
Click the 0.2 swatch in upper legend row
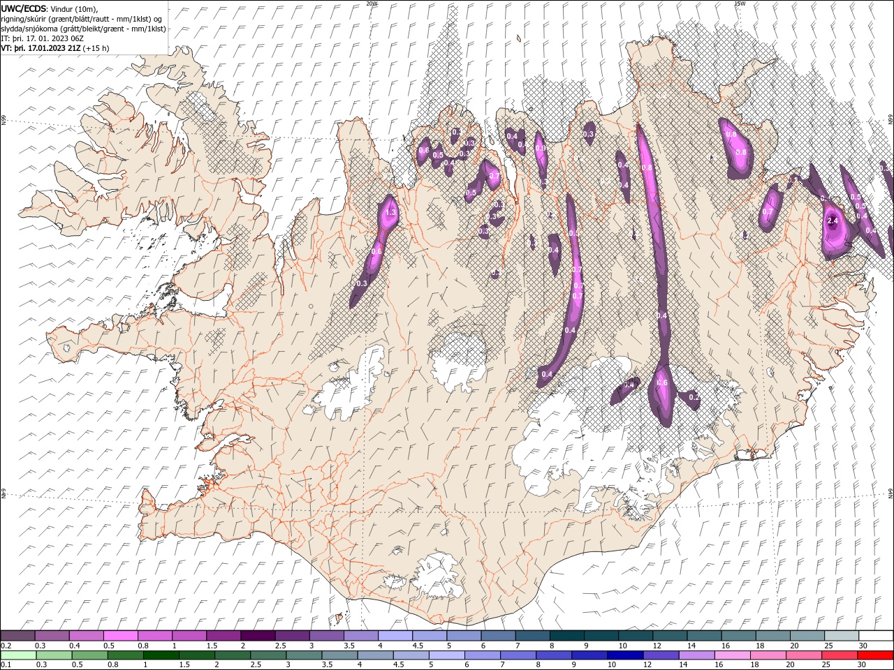[18, 636]
